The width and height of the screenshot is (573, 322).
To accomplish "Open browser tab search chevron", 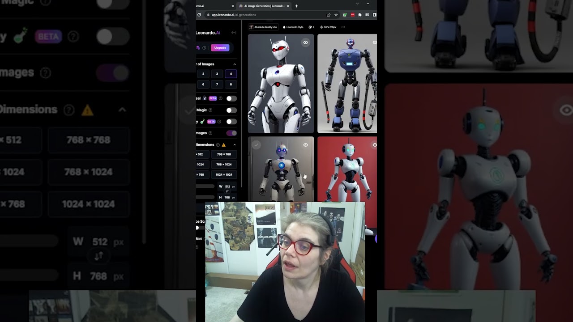I will tap(357, 4).
